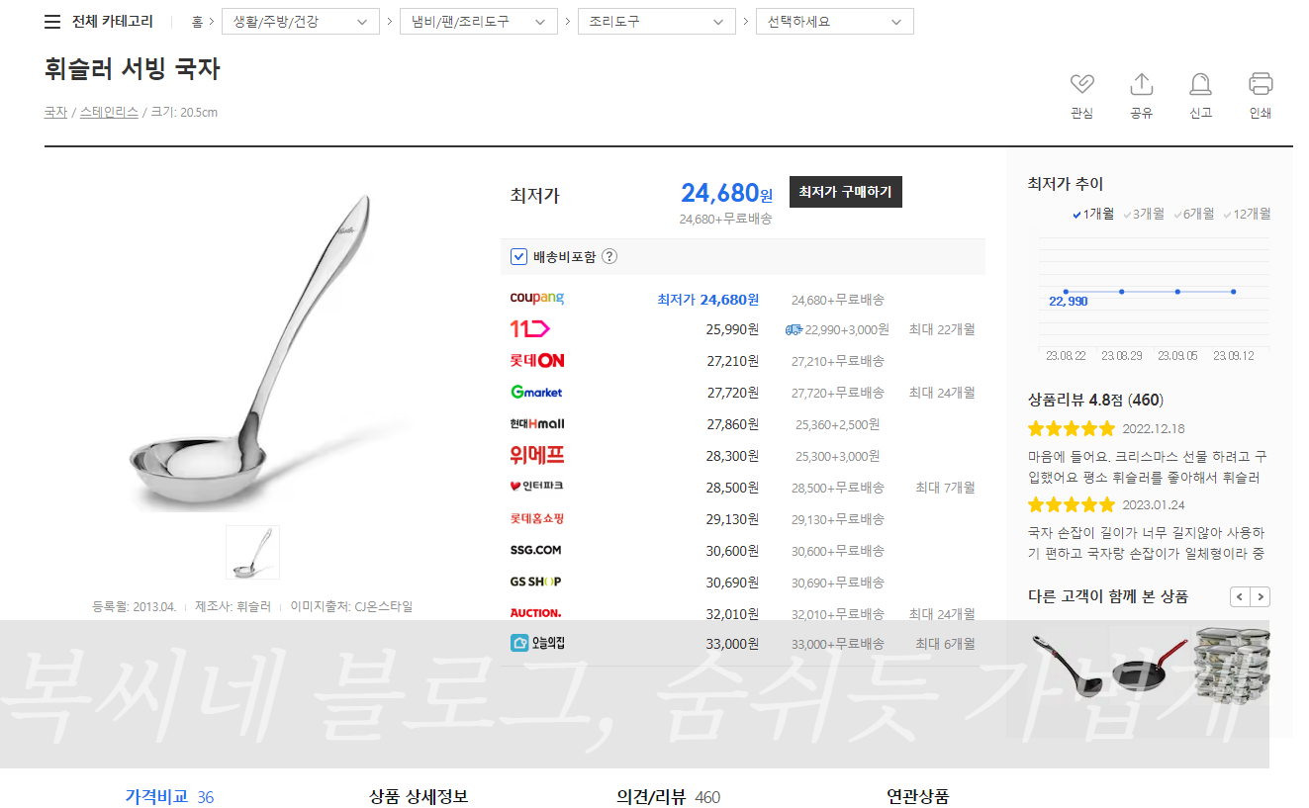This screenshot has width=1309, height=808.
Task: Switch to the 상품 상세정보 tab
Action: pyautogui.click(x=419, y=797)
